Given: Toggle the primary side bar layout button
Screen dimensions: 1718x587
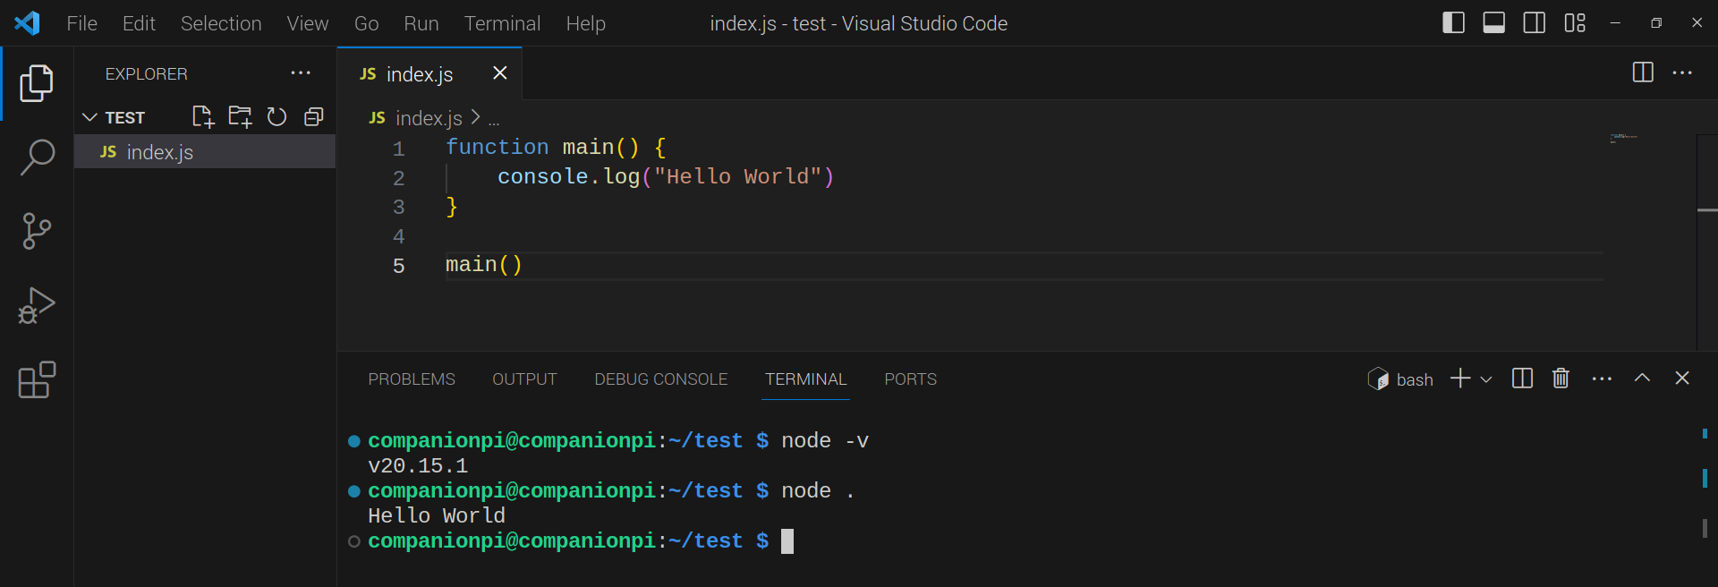Looking at the screenshot, I should [x=1454, y=23].
